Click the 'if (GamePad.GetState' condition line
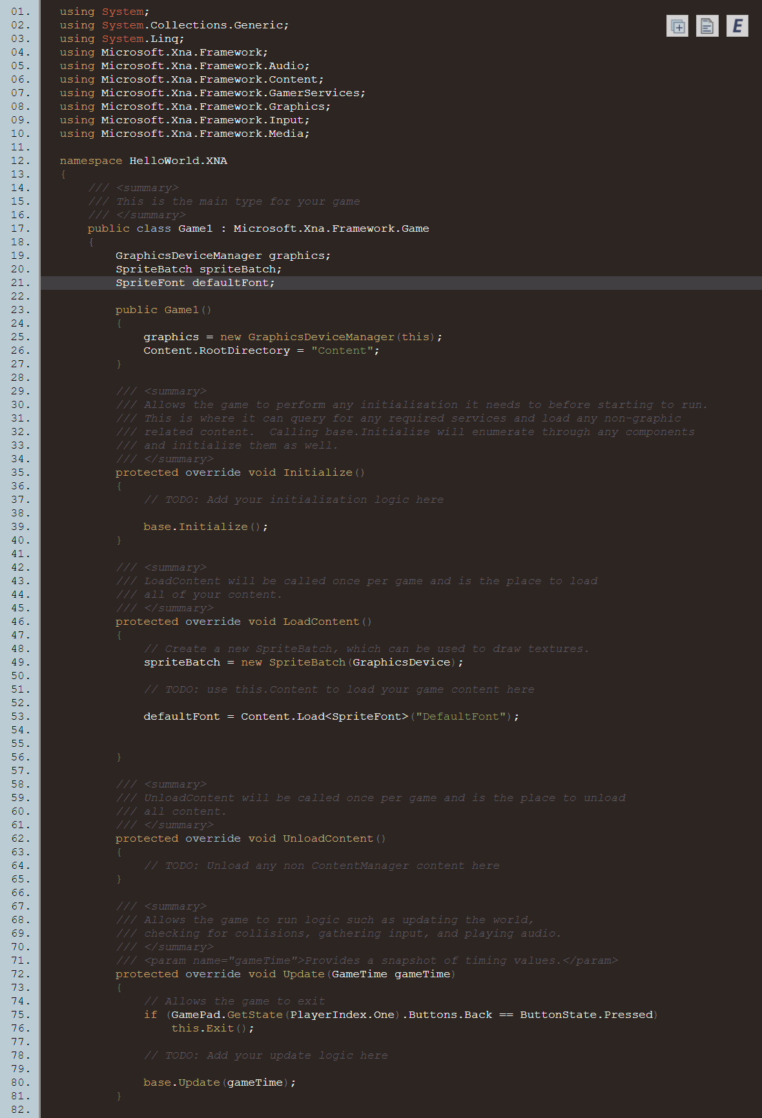The width and height of the screenshot is (762, 1118). (400, 1015)
